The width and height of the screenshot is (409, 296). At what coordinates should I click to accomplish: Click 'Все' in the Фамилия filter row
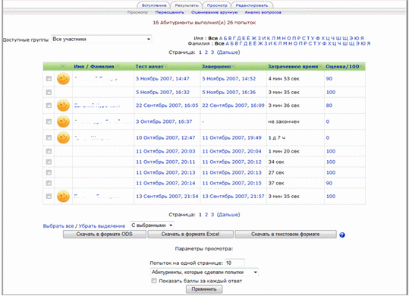(x=219, y=43)
